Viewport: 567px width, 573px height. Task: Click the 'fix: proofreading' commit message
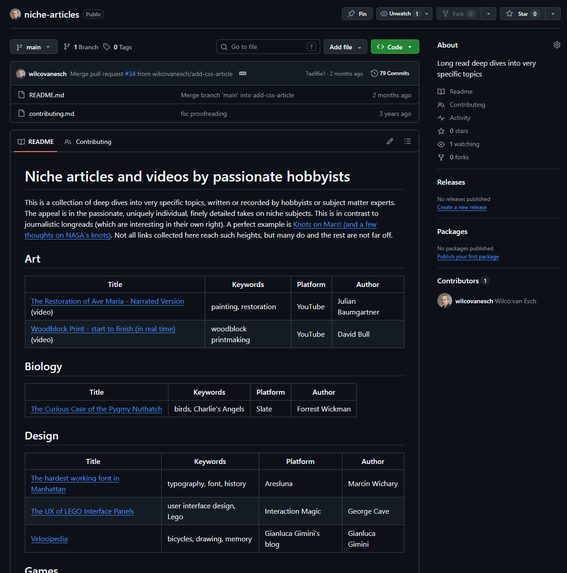coord(204,114)
